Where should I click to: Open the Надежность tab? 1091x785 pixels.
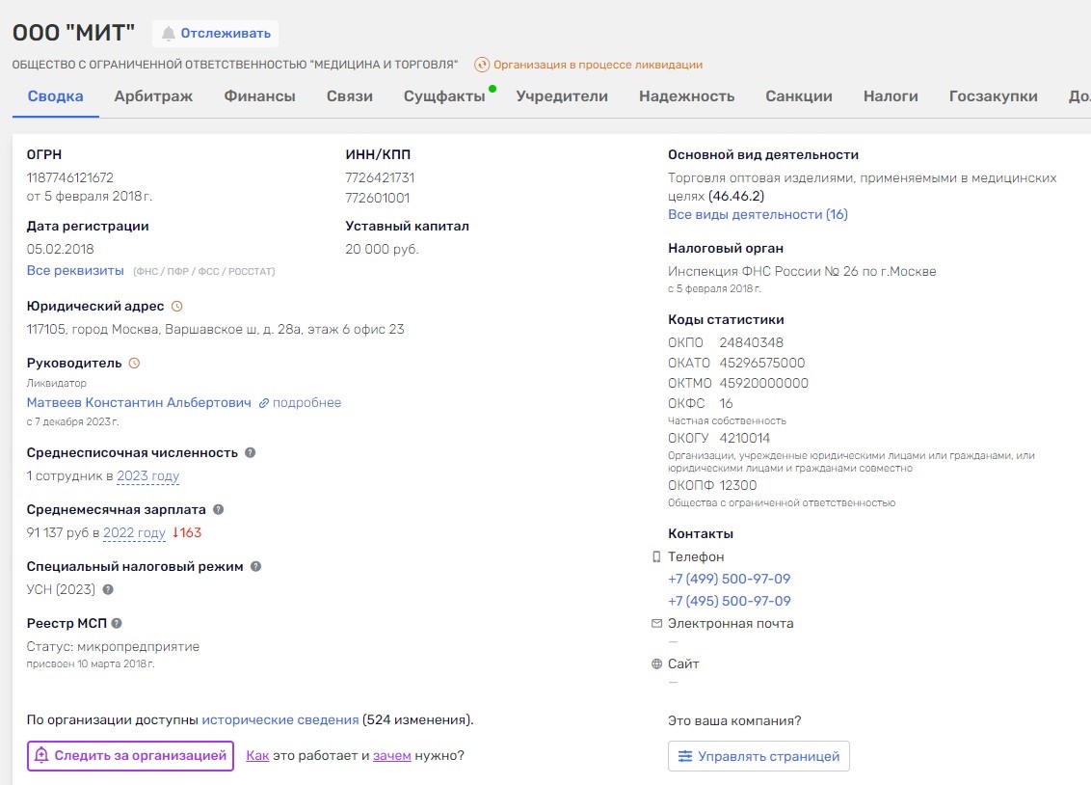[x=687, y=96]
